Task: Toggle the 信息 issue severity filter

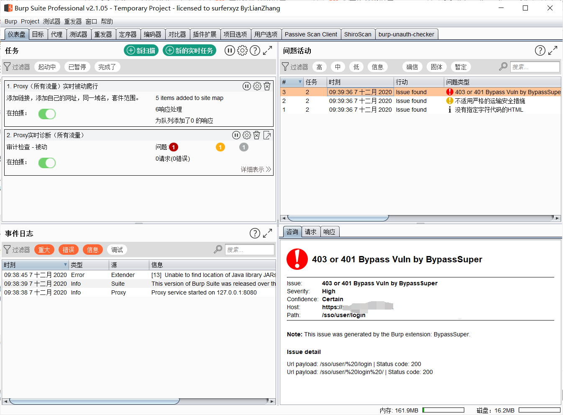Action: [377, 67]
